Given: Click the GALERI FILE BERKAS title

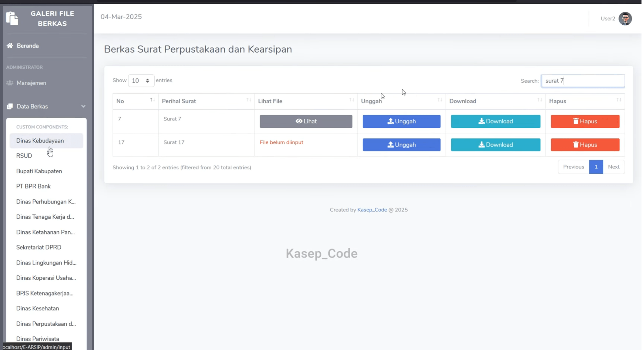Looking at the screenshot, I should 52,19.
